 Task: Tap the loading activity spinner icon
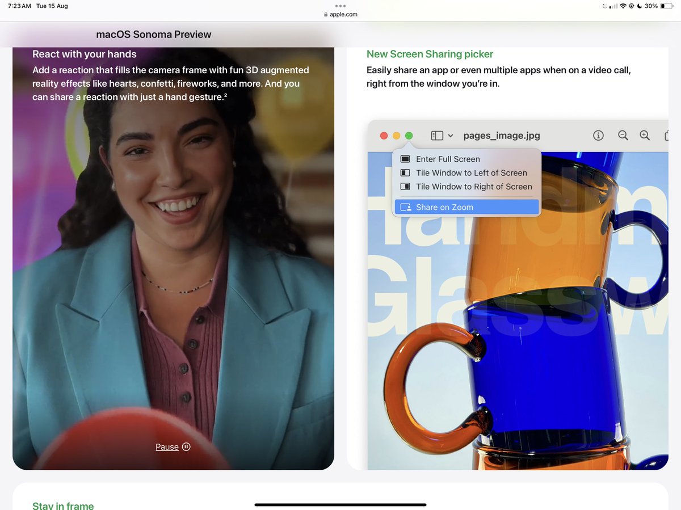(604, 6)
